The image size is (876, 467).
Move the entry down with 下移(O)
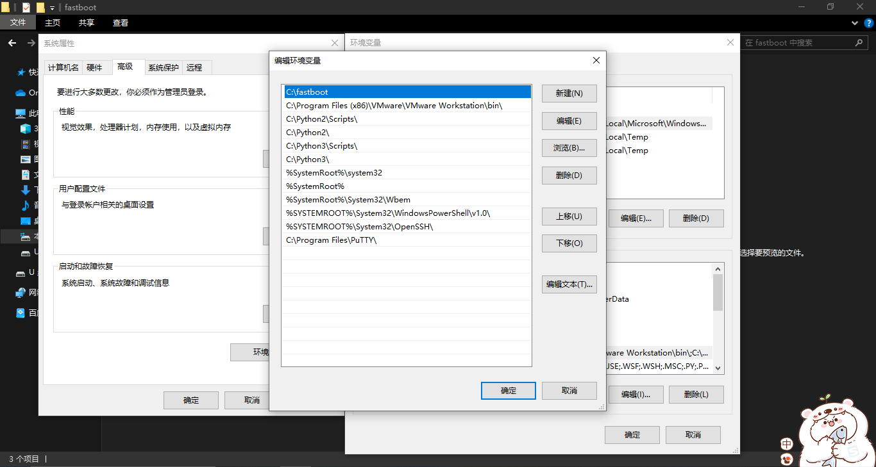coord(569,243)
